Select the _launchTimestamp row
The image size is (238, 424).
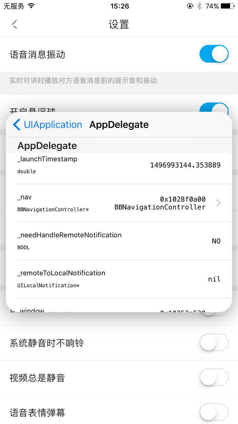(119, 165)
